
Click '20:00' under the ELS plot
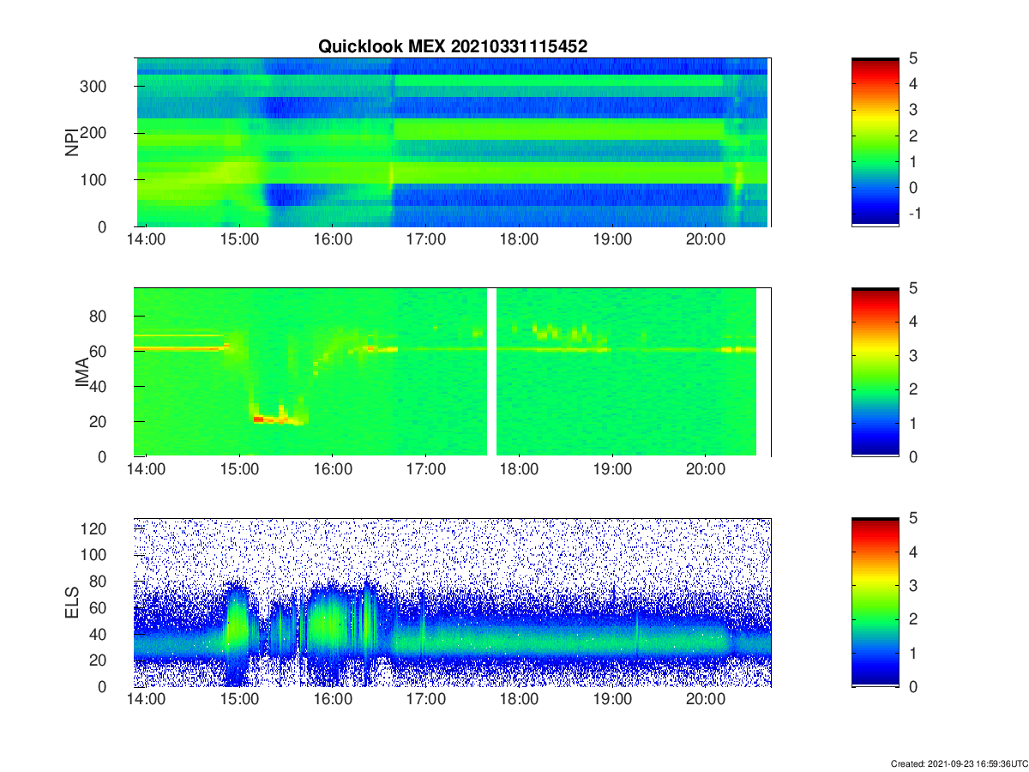click(x=705, y=701)
